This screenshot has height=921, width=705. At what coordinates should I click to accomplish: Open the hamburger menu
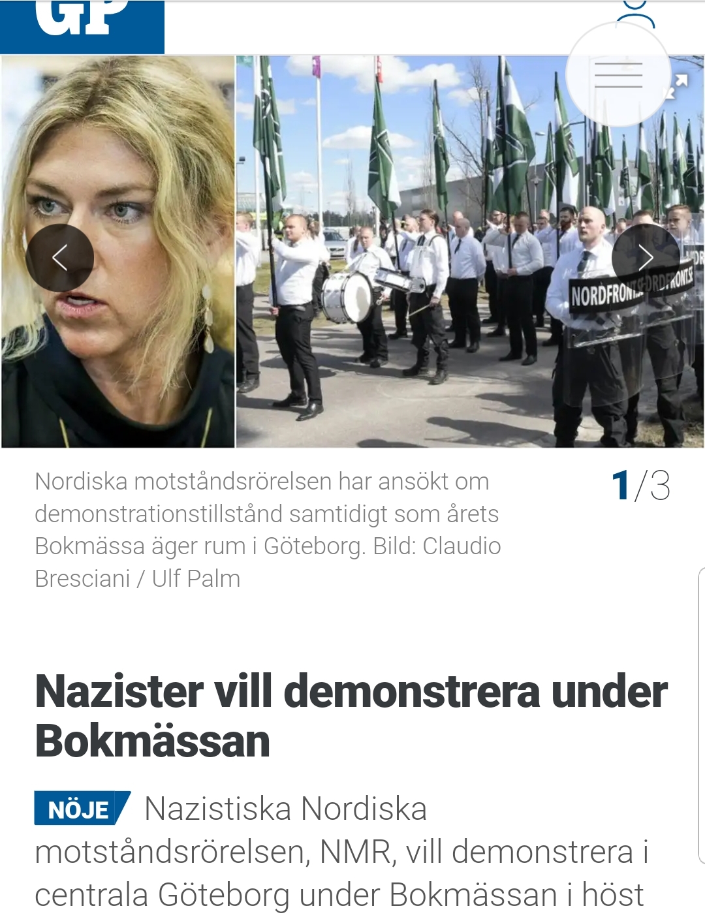(x=618, y=74)
